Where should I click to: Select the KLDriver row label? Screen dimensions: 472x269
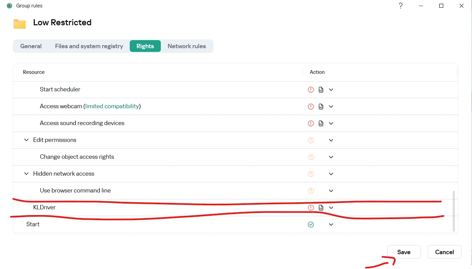(44, 207)
